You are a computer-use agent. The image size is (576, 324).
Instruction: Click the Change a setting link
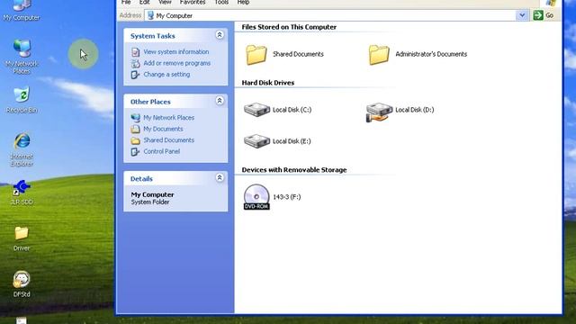tap(166, 74)
